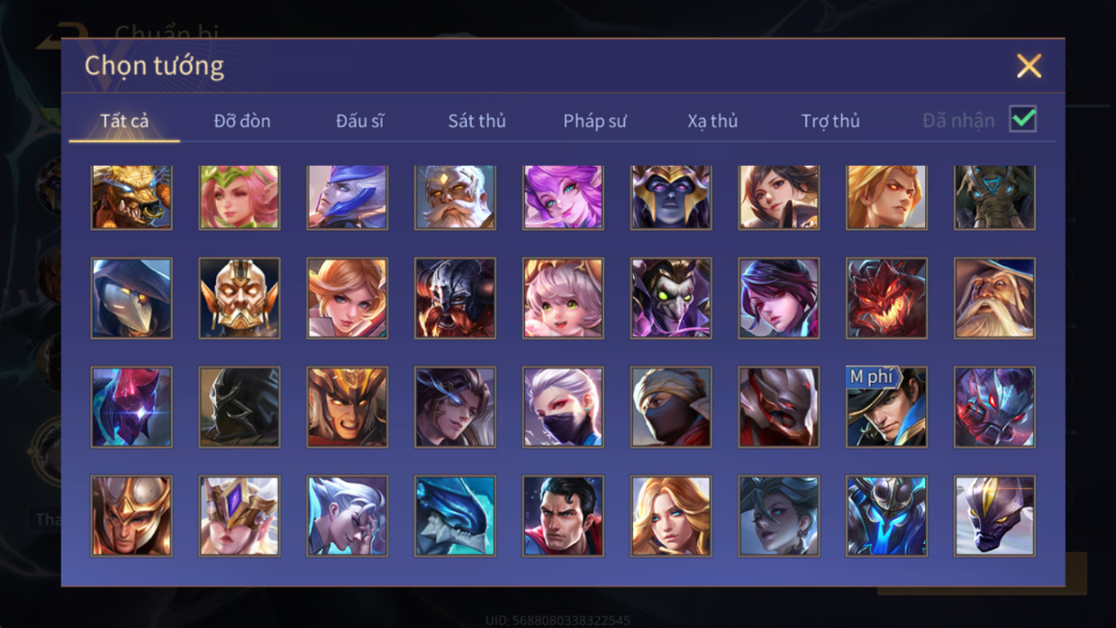Choose the golden dragon beast hero
This screenshot has height=628, width=1116.
pyautogui.click(x=132, y=197)
